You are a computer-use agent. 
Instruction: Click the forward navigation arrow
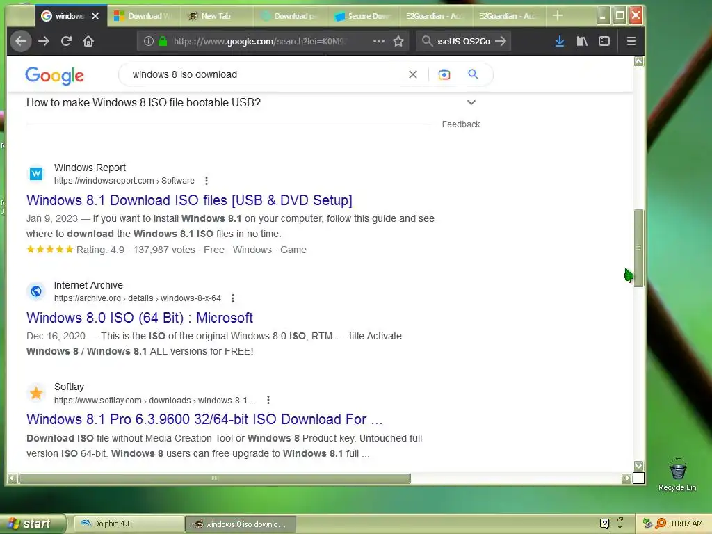point(44,41)
